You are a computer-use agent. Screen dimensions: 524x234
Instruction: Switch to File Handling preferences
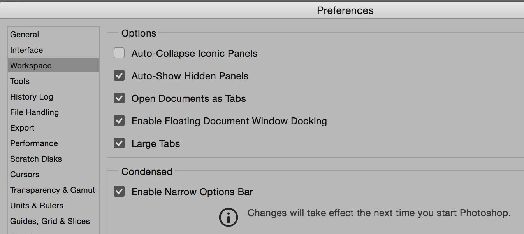coord(34,112)
